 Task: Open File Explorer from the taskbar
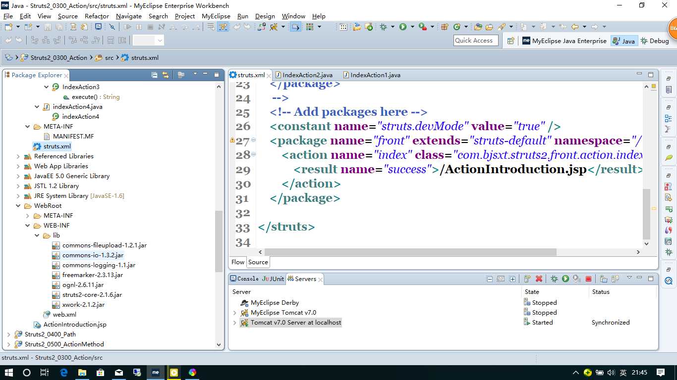pos(82,373)
